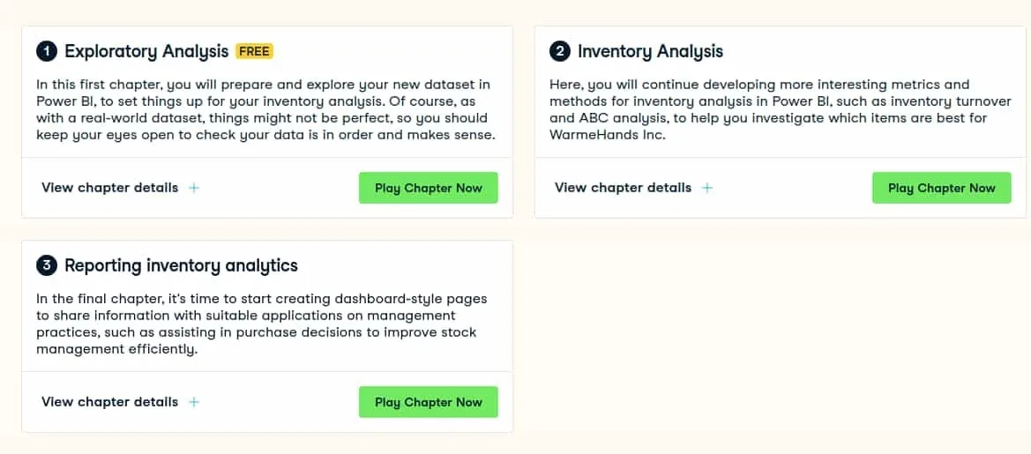Click the Exploratory Analysis description paragraph

click(265, 110)
